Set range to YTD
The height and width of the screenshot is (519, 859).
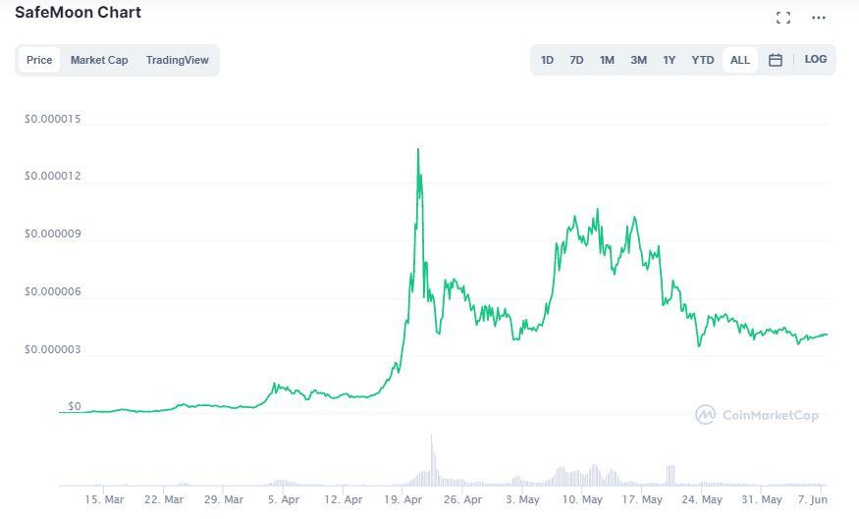[x=703, y=60]
